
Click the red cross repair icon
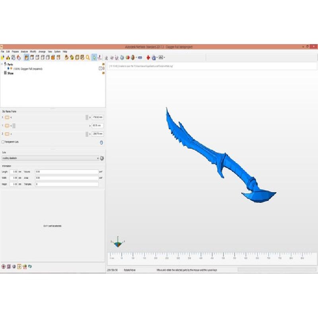(x=148, y=58)
